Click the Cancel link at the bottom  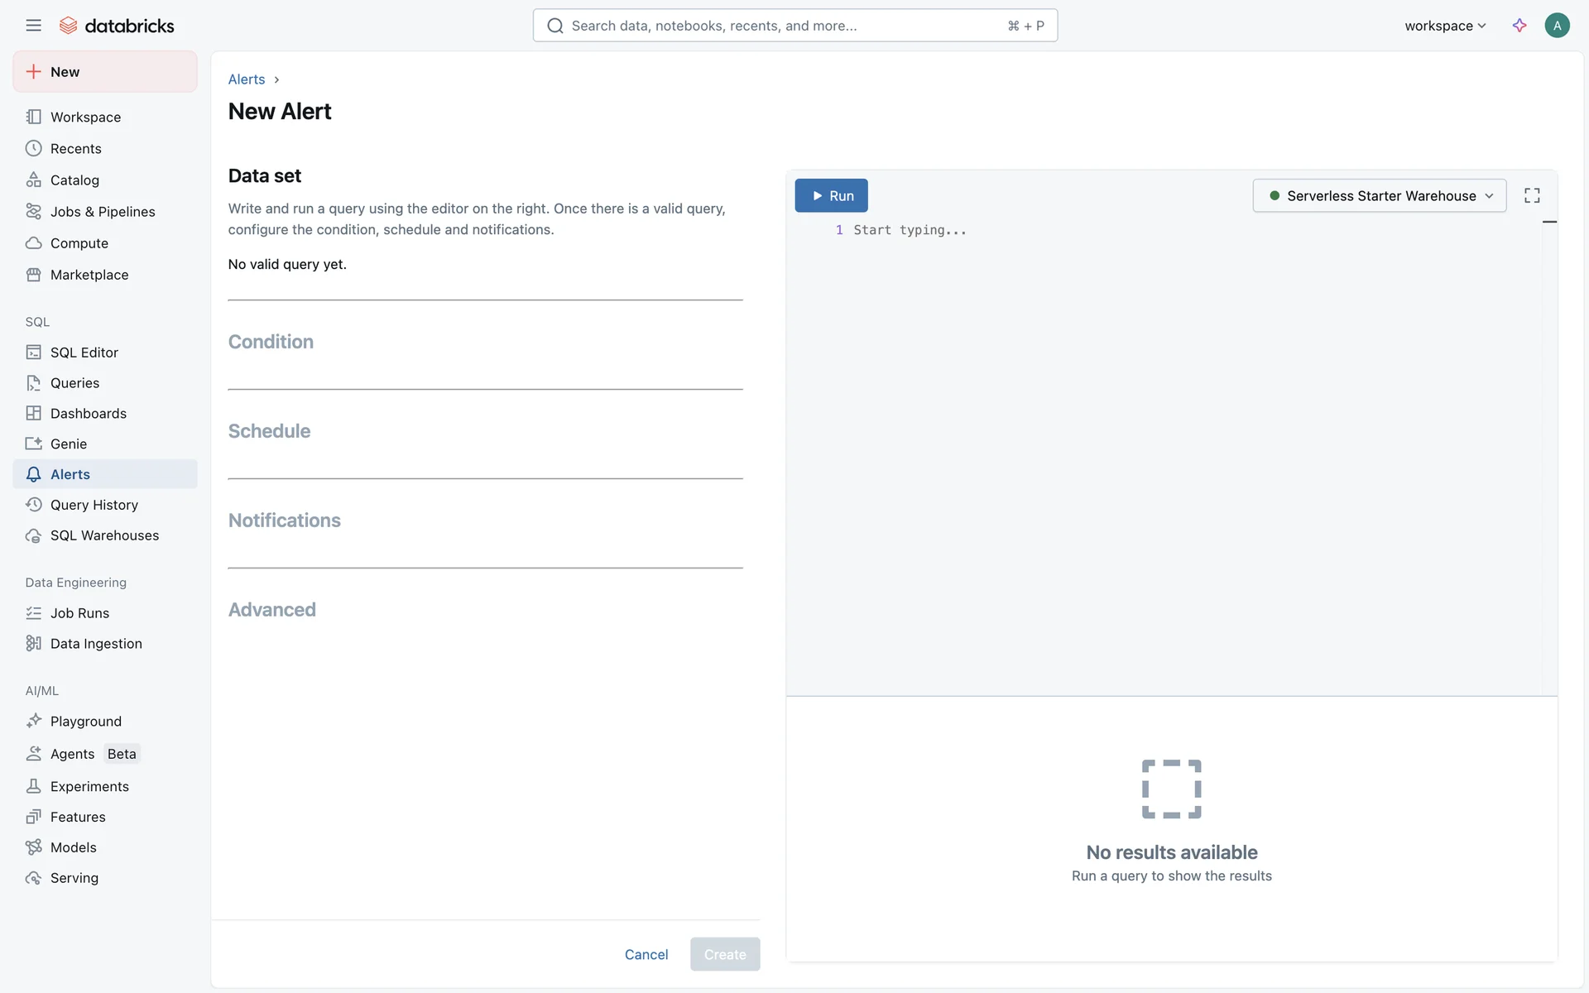pos(646,955)
